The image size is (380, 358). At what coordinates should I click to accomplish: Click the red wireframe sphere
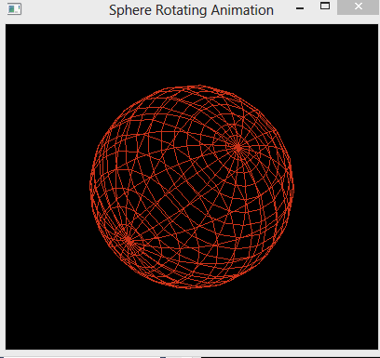click(x=192, y=187)
